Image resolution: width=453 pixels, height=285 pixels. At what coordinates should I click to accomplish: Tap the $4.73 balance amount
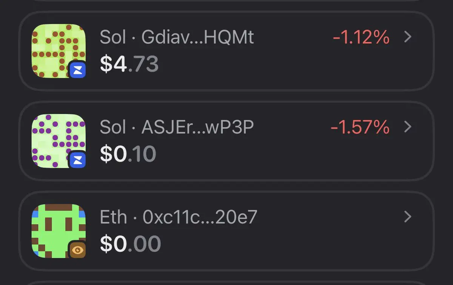pos(129,64)
